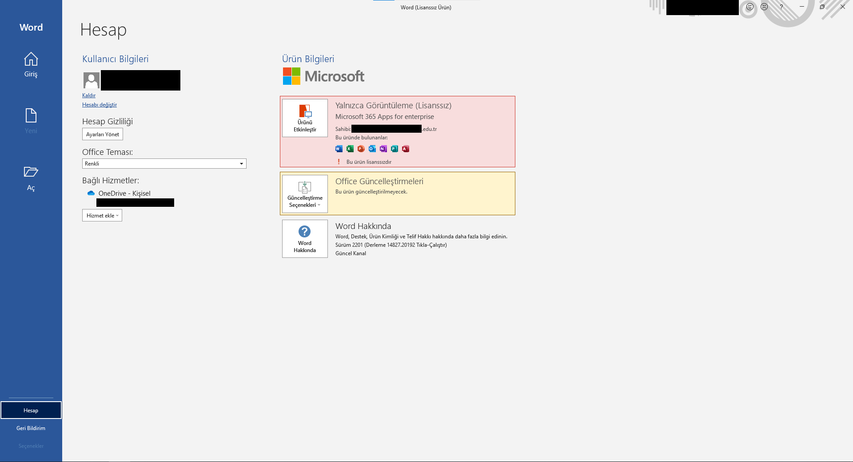Image resolution: width=853 pixels, height=462 pixels.
Task: Click the Access app icon under included products
Action: coord(406,149)
